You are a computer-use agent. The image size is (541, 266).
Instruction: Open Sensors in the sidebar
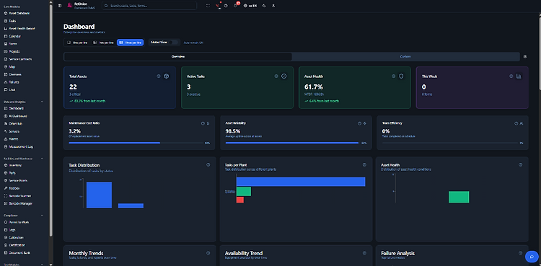click(12, 131)
